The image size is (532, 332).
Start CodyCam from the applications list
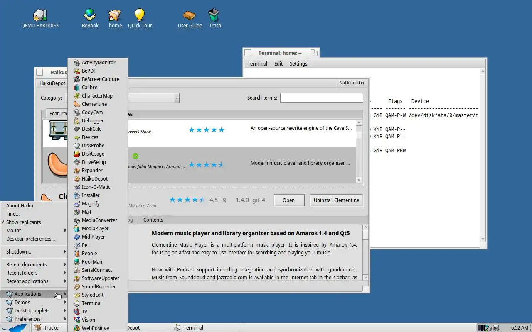pyautogui.click(x=98, y=112)
